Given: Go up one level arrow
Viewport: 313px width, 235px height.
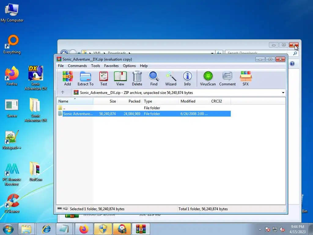Looking at the screenshot, I should click(63, 92).
